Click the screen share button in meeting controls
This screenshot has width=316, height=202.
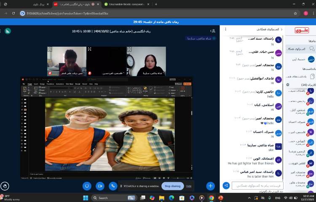coord(87,186)
